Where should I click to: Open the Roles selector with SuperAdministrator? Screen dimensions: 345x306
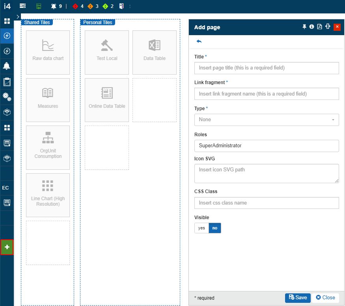pyautogui.click(x=266, y=146)
